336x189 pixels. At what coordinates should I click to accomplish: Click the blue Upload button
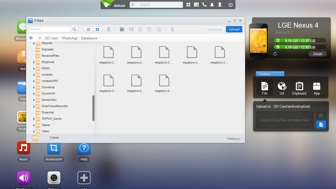[x=234, y=29]
